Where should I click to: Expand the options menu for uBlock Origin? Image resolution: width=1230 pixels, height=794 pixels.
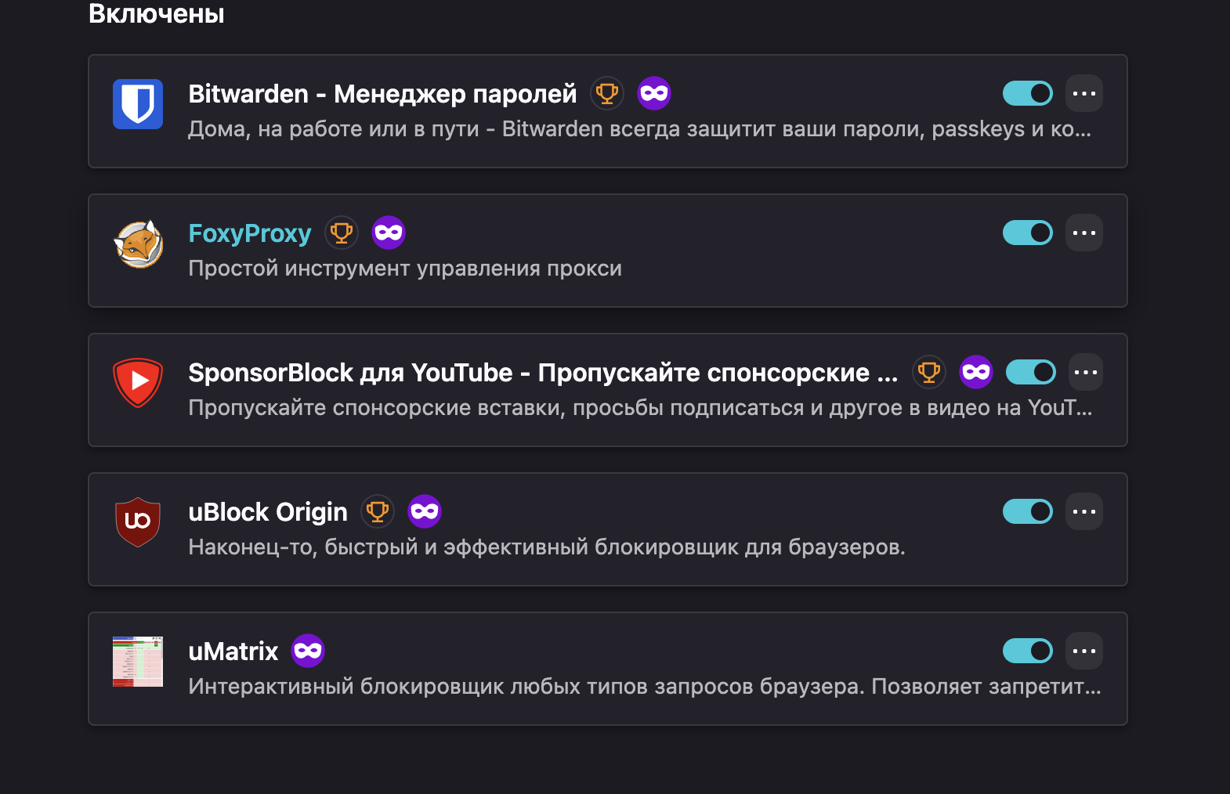[x=1084, y=511]
